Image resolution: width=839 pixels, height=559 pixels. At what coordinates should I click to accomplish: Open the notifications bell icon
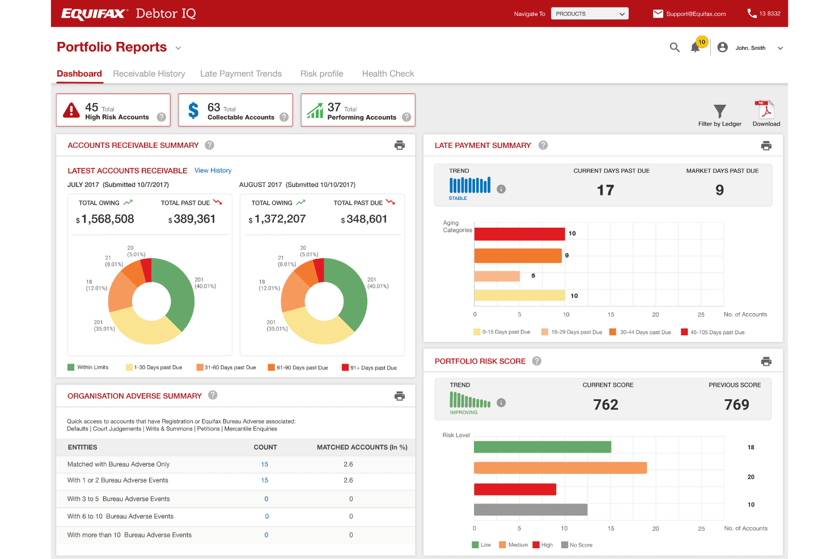(695, 48)
